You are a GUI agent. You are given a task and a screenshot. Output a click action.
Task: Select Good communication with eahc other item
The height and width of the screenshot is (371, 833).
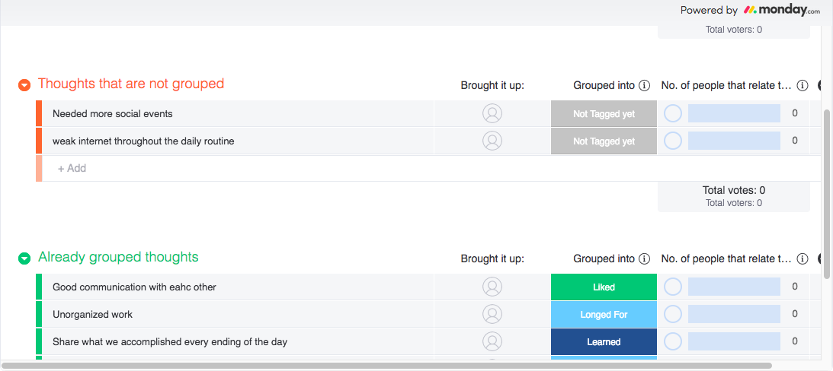(134, 287)
